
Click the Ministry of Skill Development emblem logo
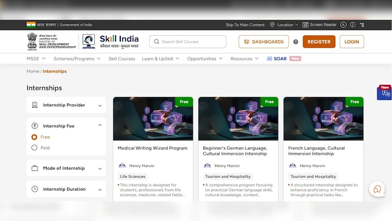click(51, 42)
